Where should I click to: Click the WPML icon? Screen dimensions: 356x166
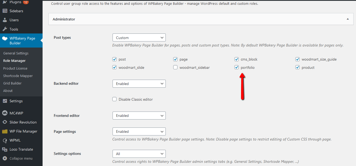point(5,140)
